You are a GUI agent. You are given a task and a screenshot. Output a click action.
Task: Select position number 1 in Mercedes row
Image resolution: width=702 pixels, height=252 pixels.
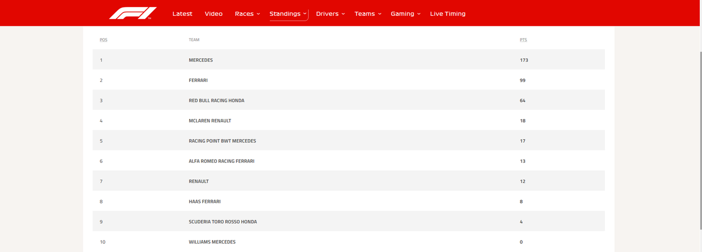(101, 60)
